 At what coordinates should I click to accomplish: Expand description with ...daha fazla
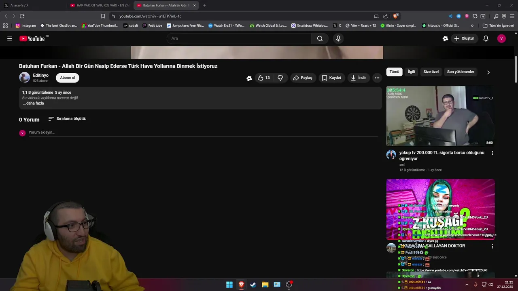pyautogui.click(x=33, y=103)
